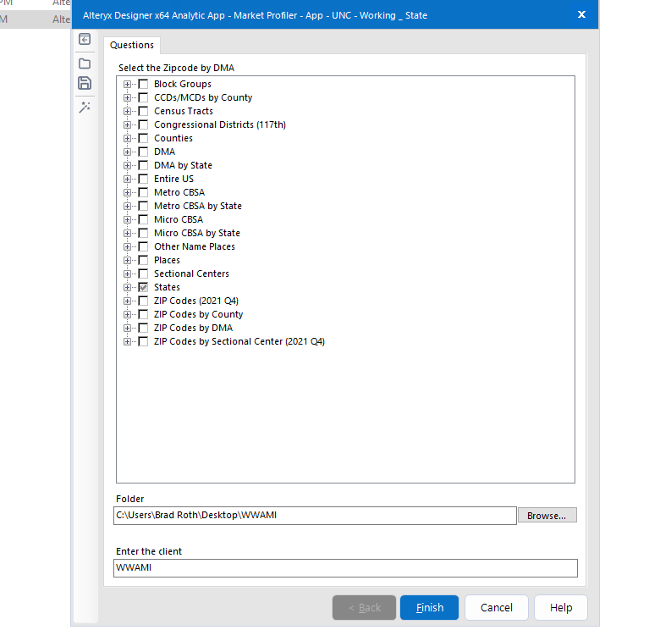Expand the Other Name Places node
The width and height of the screenshot is (660, 630).
pos(127,246)
